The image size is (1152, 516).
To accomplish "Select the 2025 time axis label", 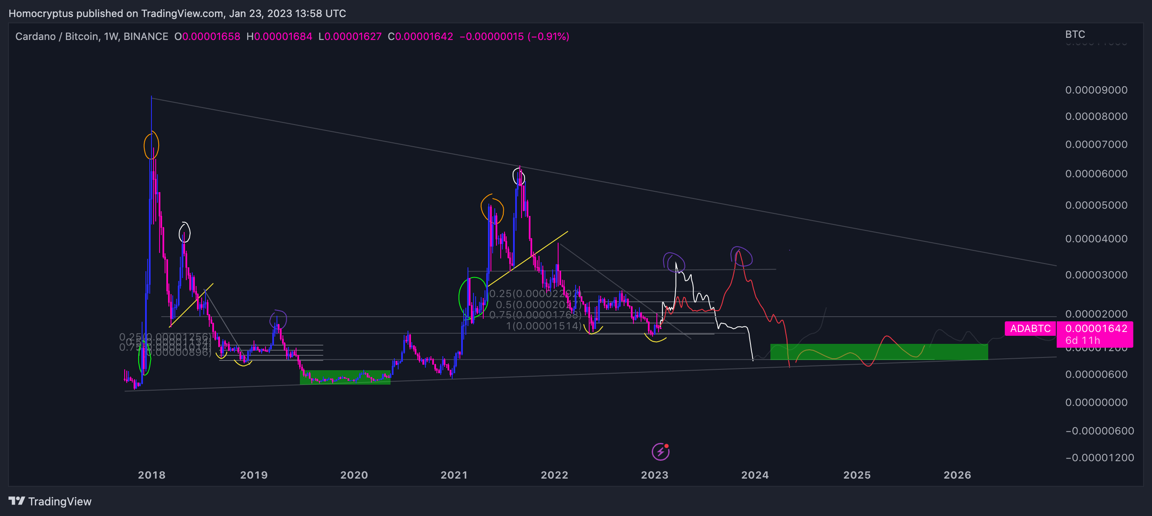I will pos(857,475).
